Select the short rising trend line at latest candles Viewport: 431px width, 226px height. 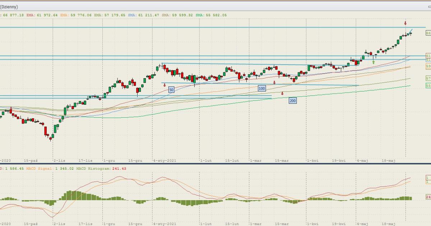point(409,31)
